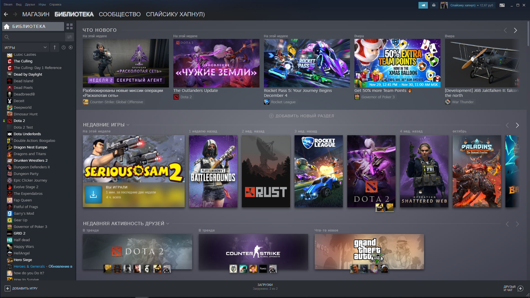Click the БИБЛИОТЕКА home button in sidebar
This screenshot has height=298, width=530.
(x=33, y=26)
